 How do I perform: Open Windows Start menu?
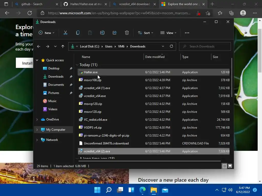click(97, 190)
